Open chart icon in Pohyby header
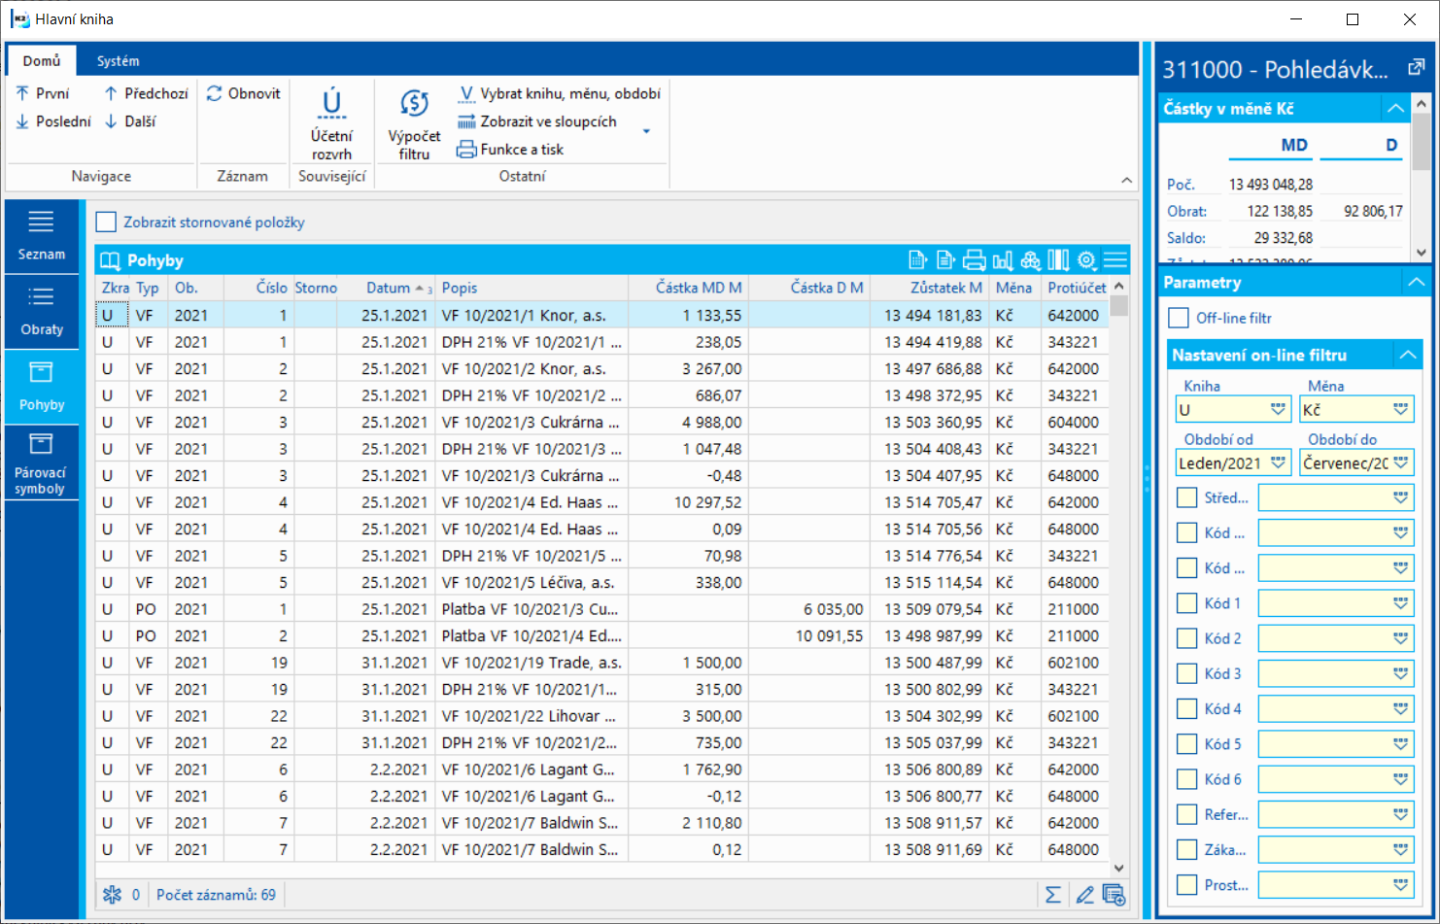 tap(1003, 260)
